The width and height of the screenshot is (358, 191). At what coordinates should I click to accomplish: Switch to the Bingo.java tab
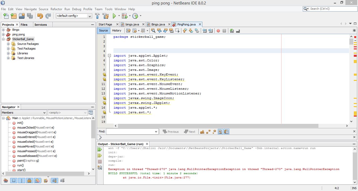(158, 24)
